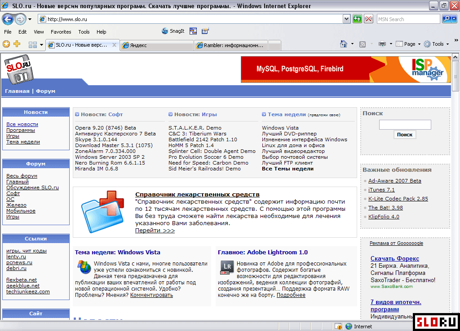Expand the address bar history dropdown

pos(346,19)
